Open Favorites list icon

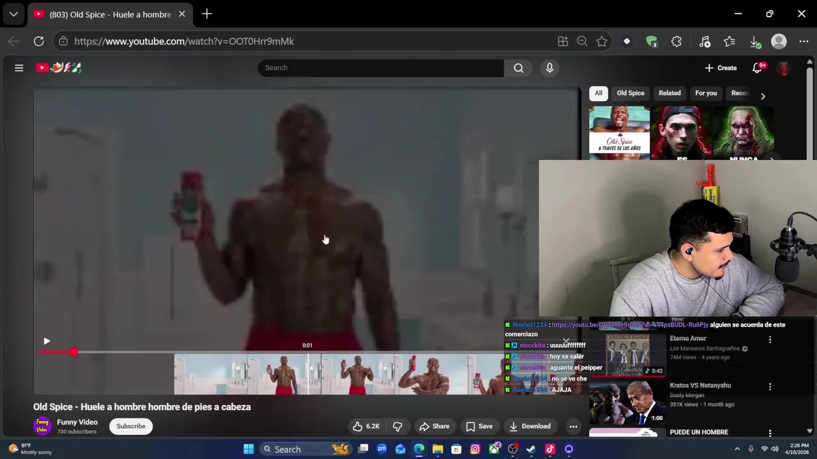tap(730, 41)
